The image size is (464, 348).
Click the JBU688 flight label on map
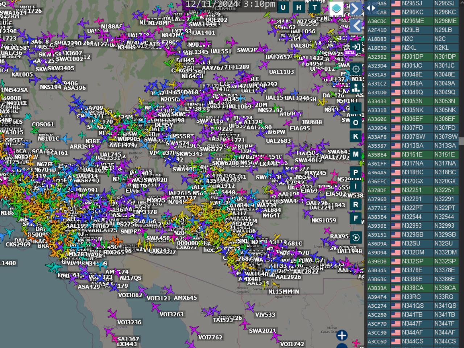[312, 122]
